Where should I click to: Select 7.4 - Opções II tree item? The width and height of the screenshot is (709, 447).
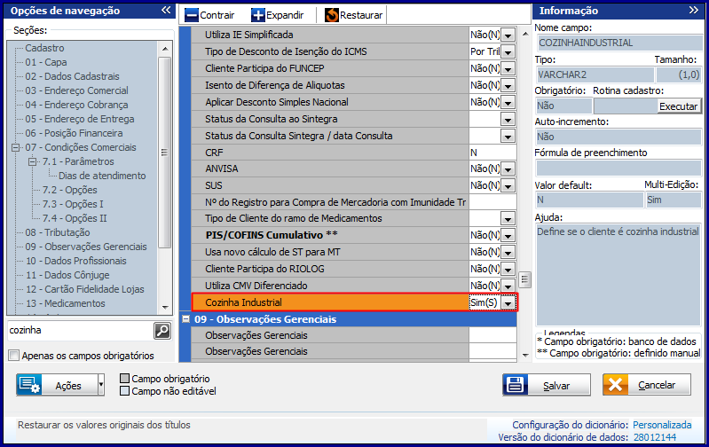pos(75,218)
